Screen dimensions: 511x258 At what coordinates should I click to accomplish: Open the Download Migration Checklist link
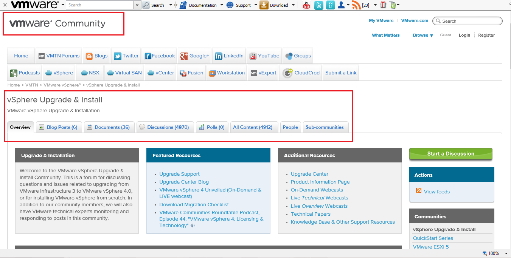coord(194,204)
